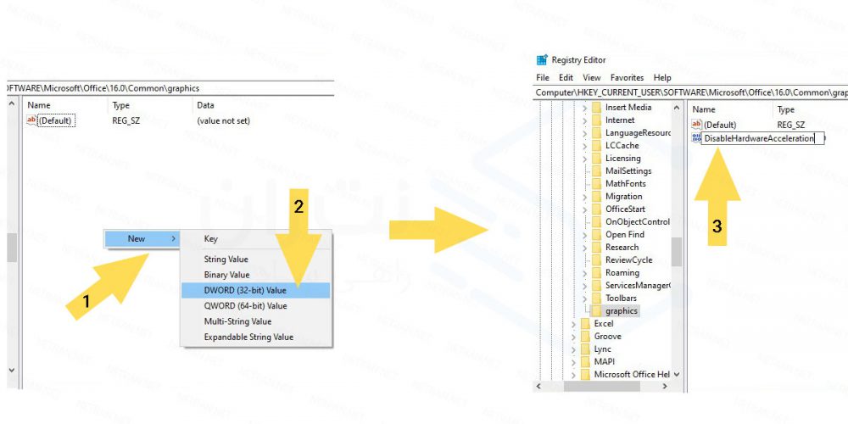Screen dimensions: 848x424
Task: Click the (Default) string value icon in right window
Action: click(697, 125)
